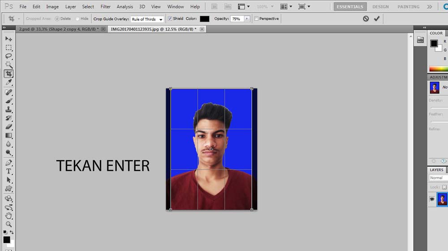
Task: Select the Eyedropper tool
Action: coord(9,82)
